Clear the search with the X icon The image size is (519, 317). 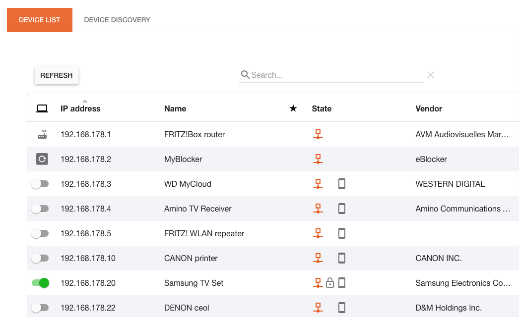431,75
